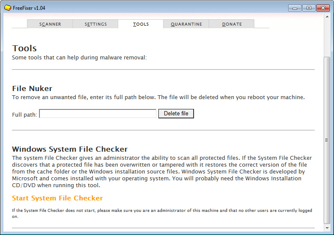334x235 pixels.
Task: Switch to the Scanner tab
Action: point(50,24)
